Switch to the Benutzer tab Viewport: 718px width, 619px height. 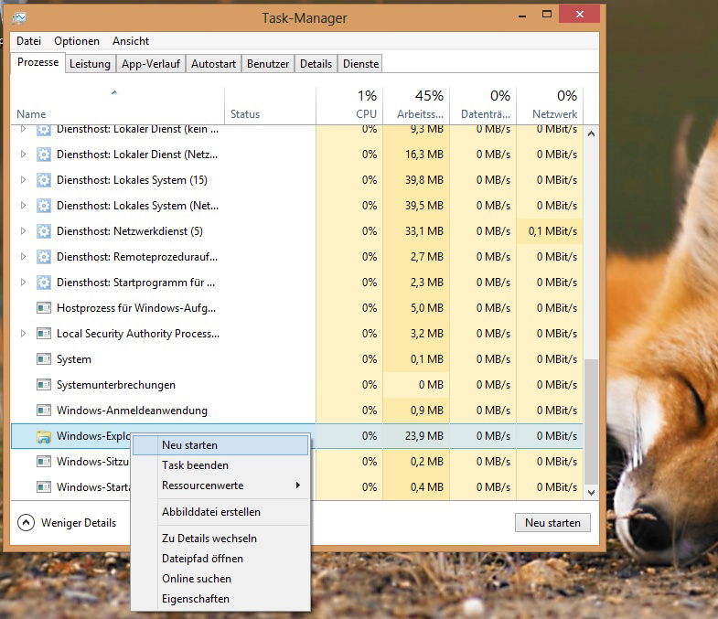[x=268, y=64]
